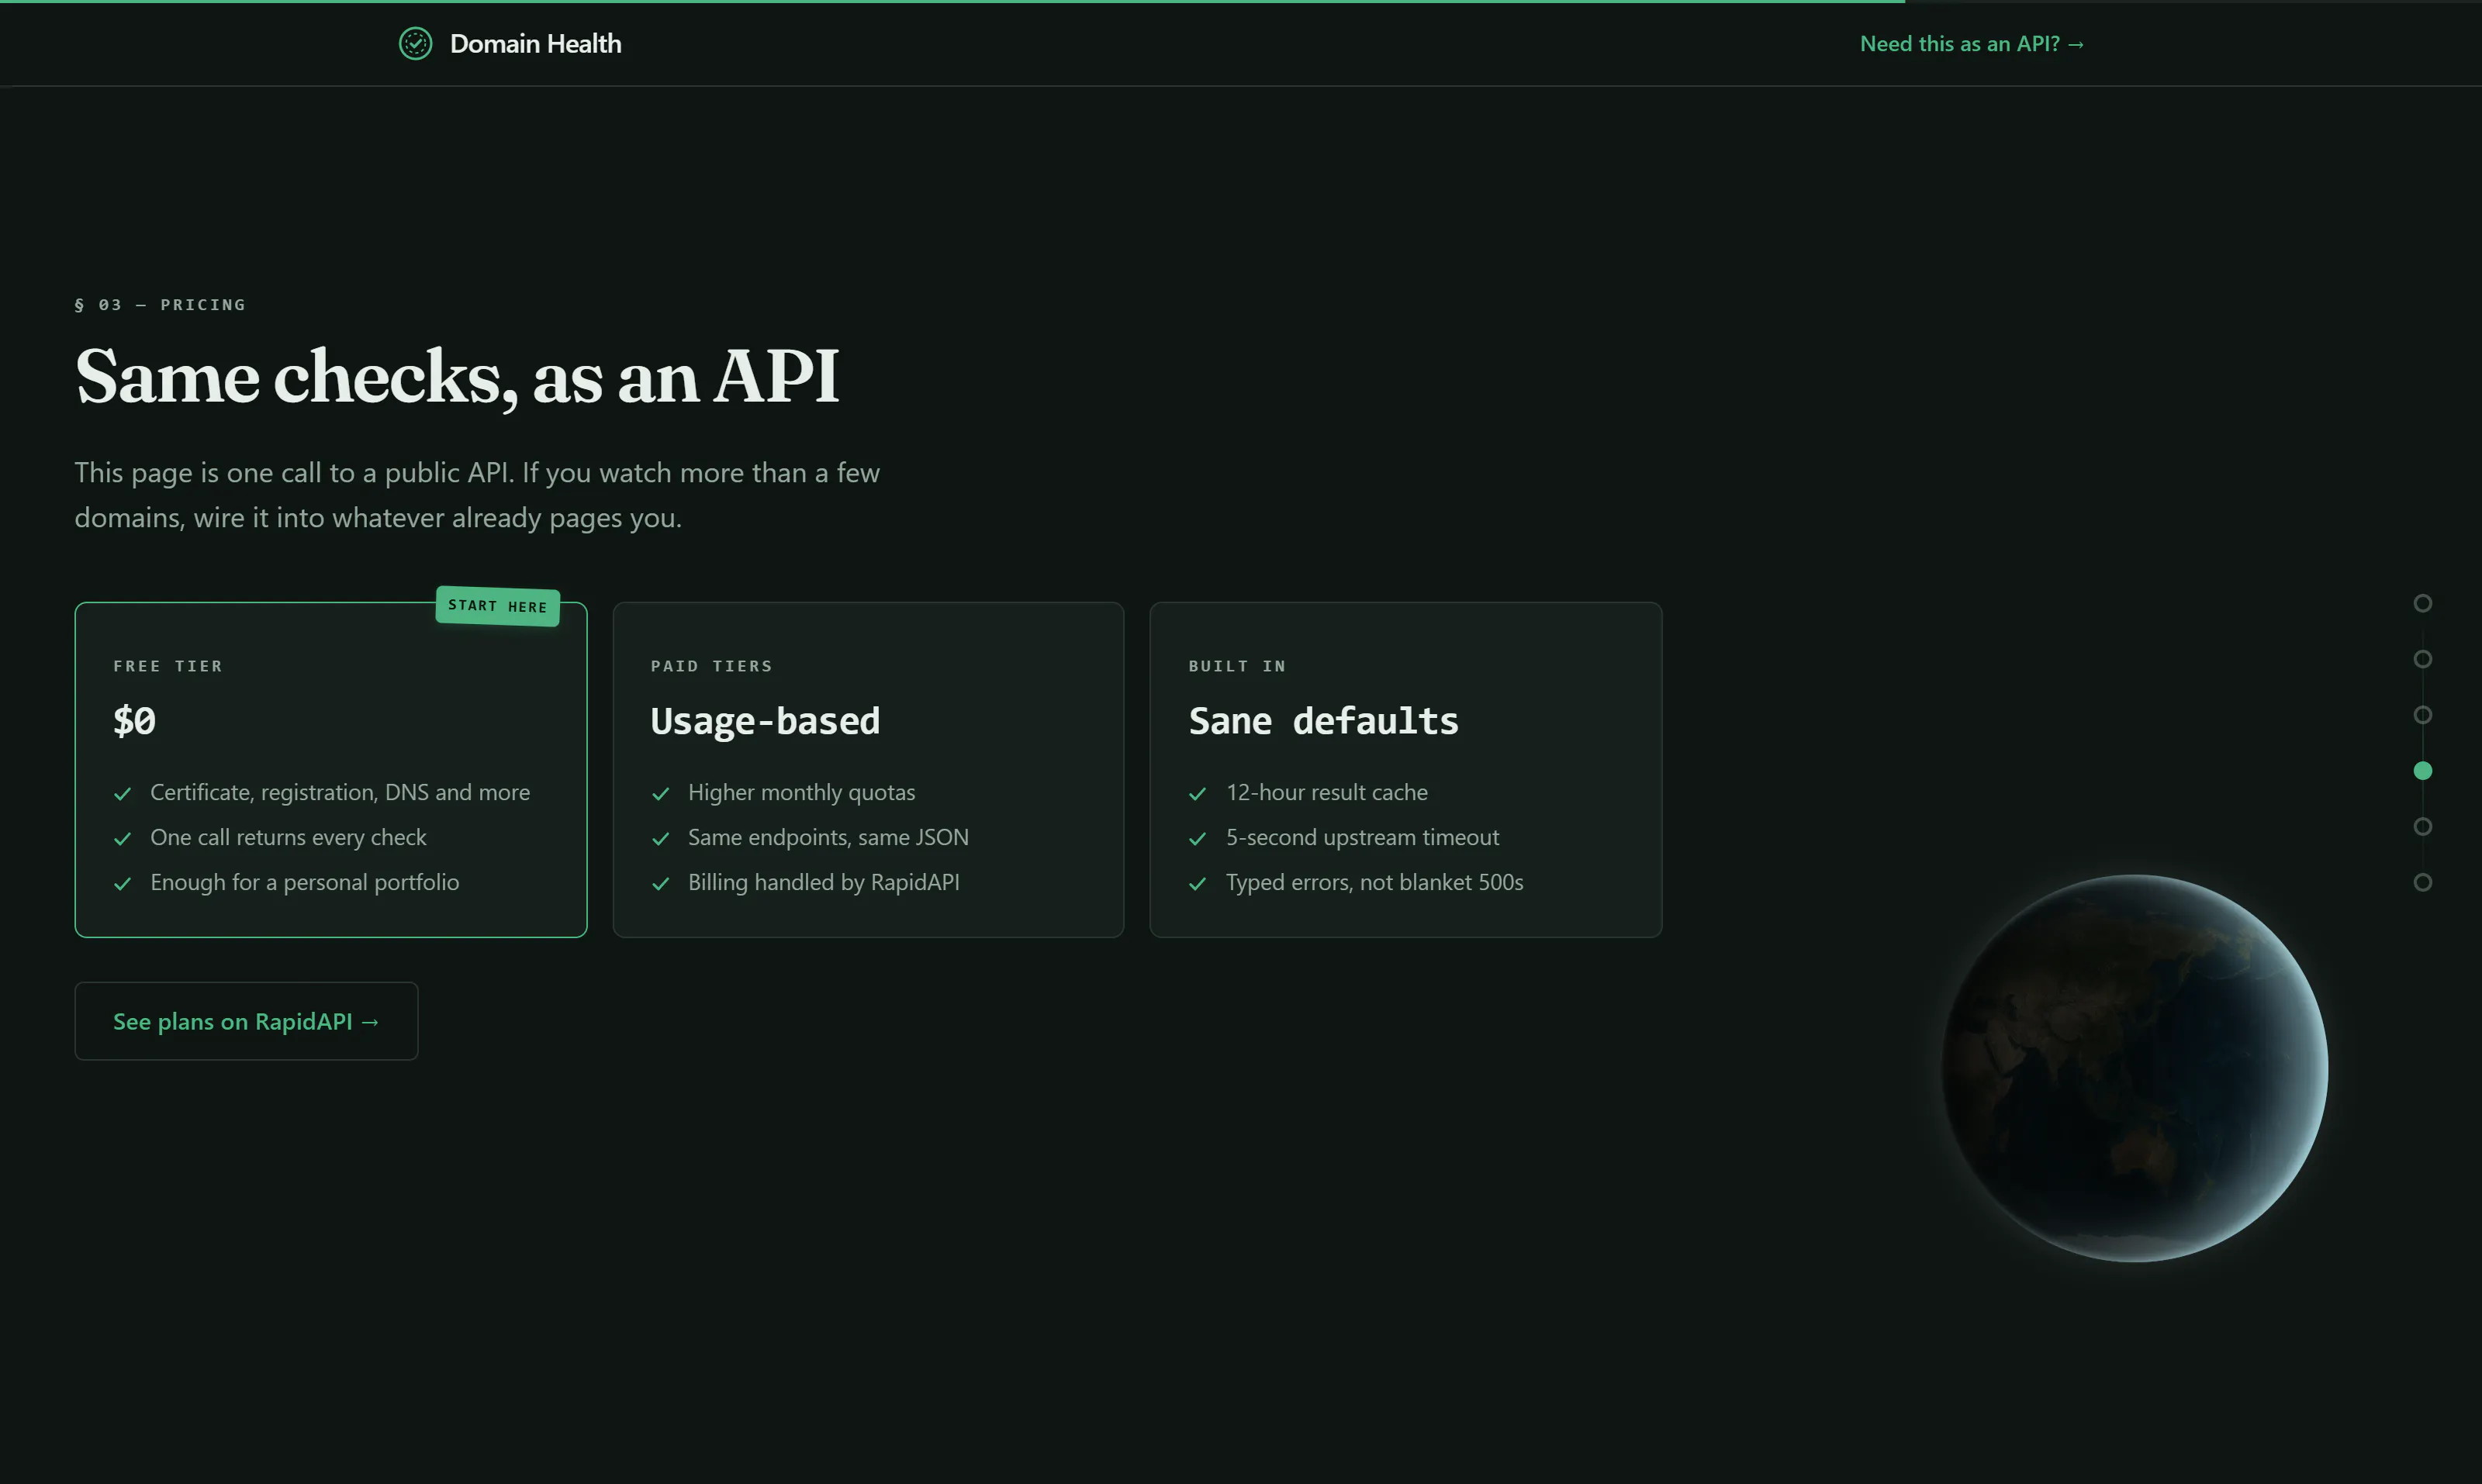Follow the 'Need this as an API?' link
The image size is (2482, 1484).
(x=1972, y=44)
